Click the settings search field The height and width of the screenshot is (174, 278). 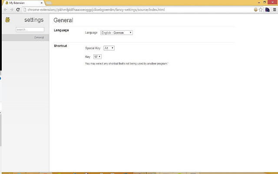(x=30, y=30)
